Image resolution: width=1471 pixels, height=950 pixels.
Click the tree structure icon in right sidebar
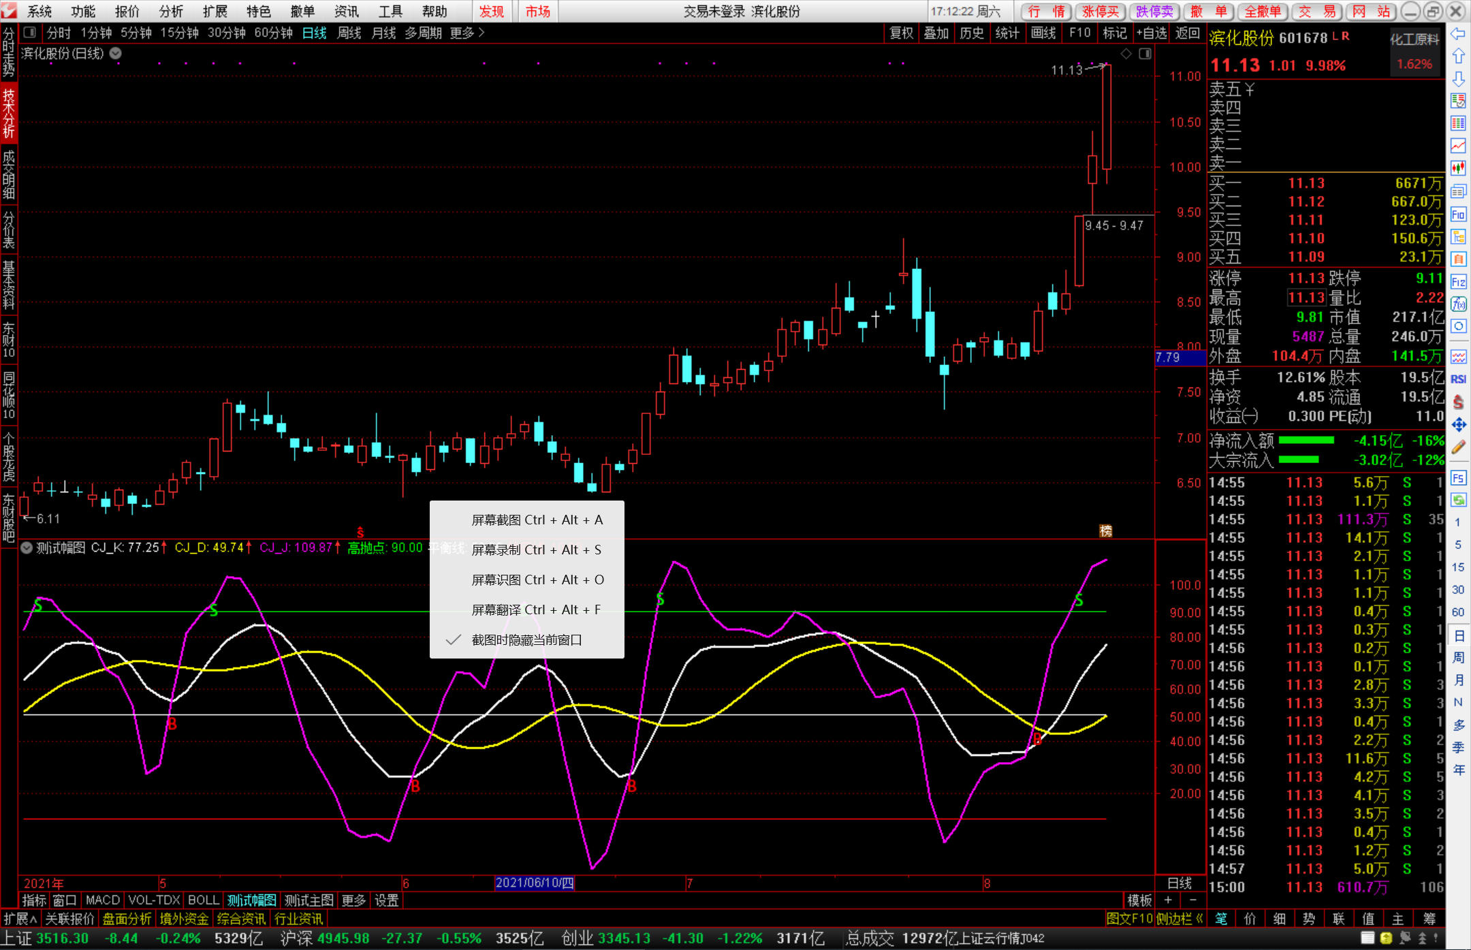(x=1458, y=237)
